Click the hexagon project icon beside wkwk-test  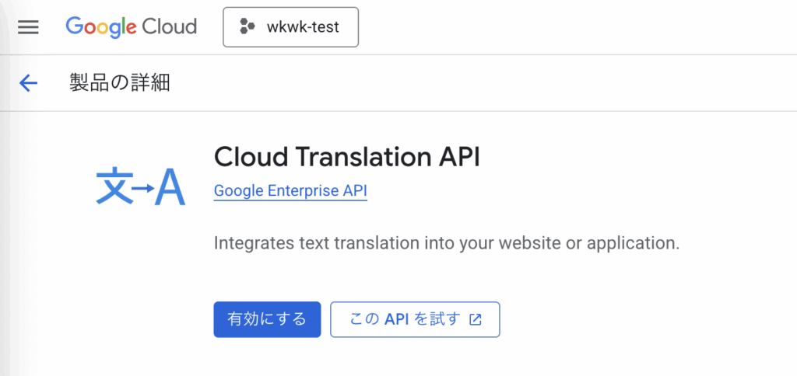pos(247,26)
